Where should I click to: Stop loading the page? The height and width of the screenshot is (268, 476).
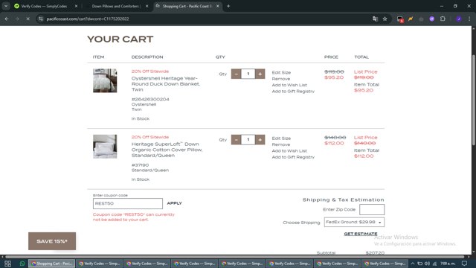(x=28, y=19)
